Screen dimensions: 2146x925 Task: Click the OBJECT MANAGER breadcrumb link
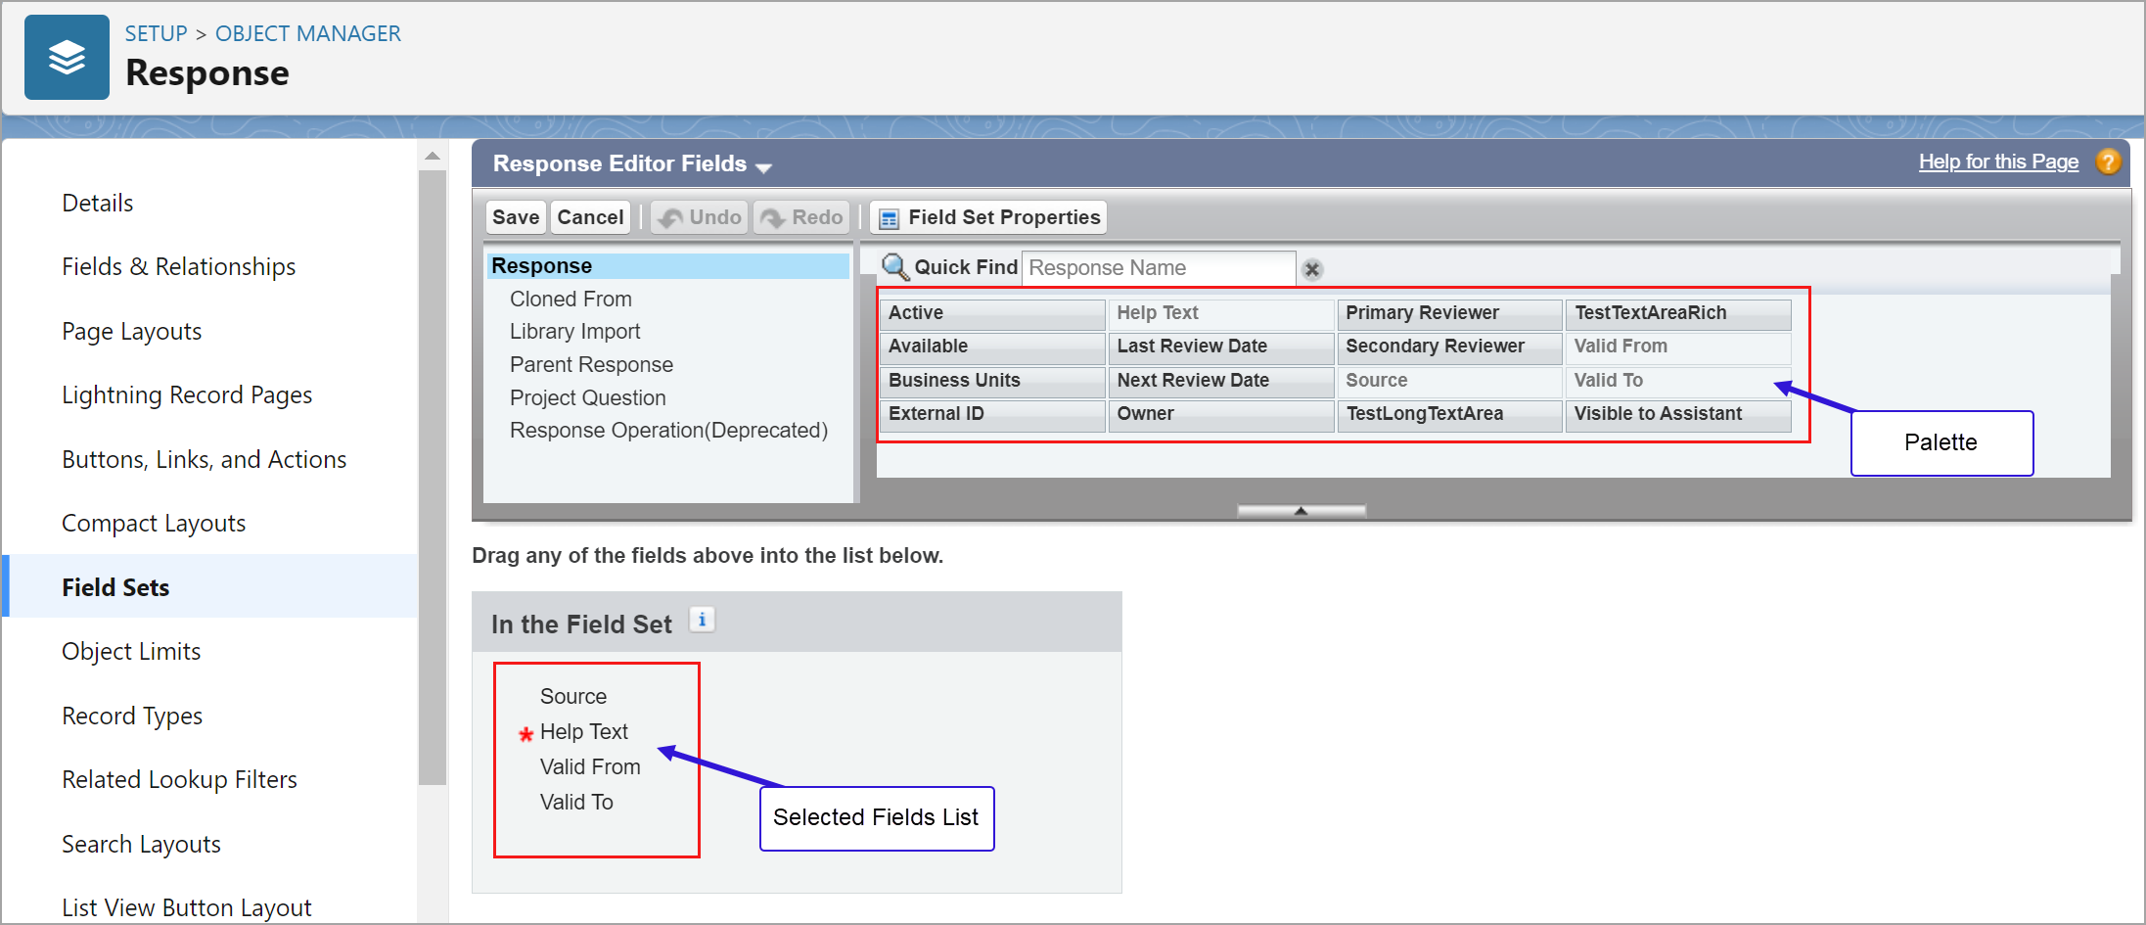point(307,33)
